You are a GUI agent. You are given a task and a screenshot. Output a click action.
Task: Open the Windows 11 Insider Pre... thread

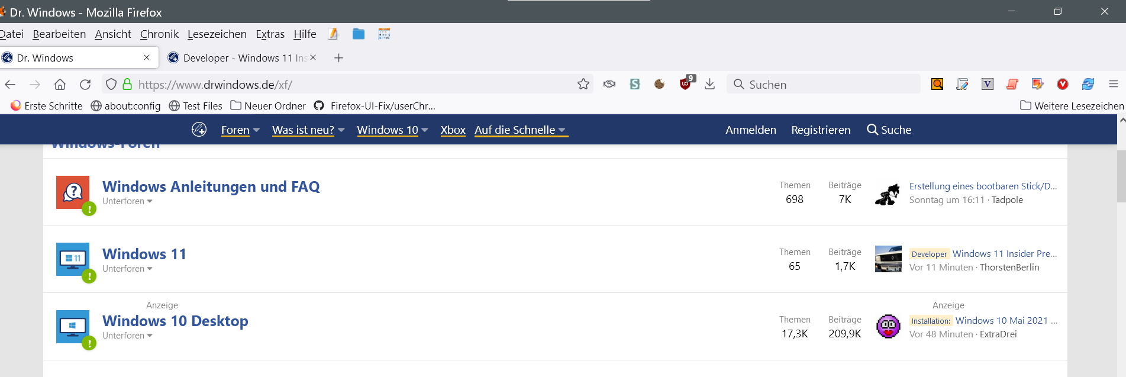(1004, 253)
